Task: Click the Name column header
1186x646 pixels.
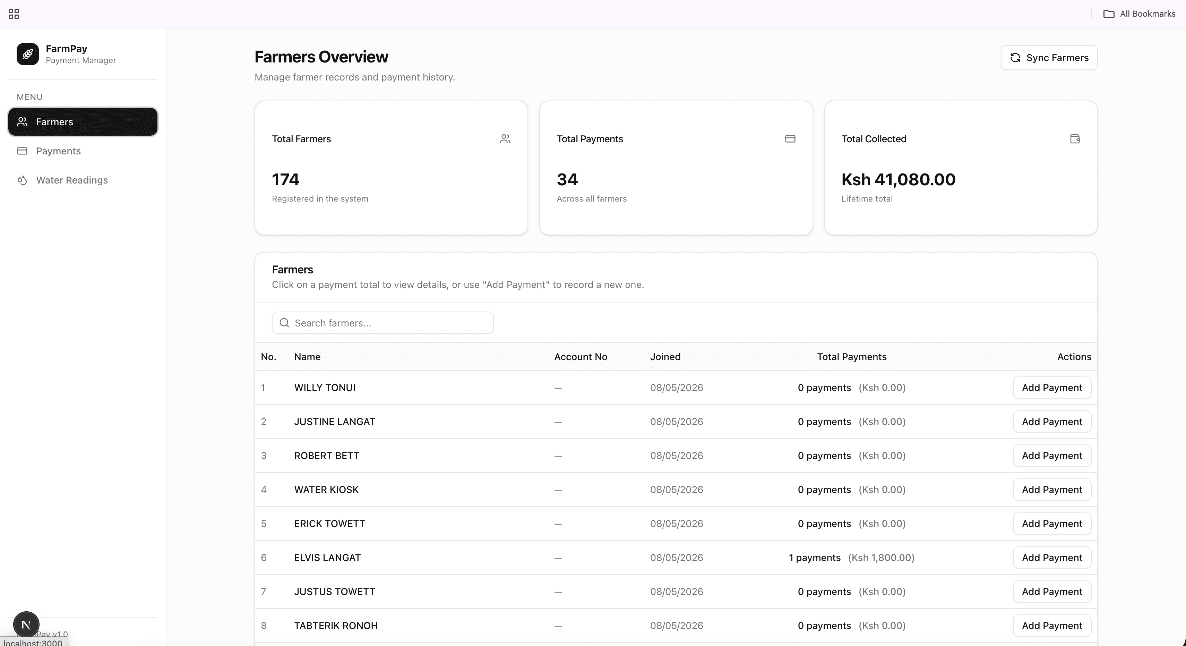Action: pos(307,357)
